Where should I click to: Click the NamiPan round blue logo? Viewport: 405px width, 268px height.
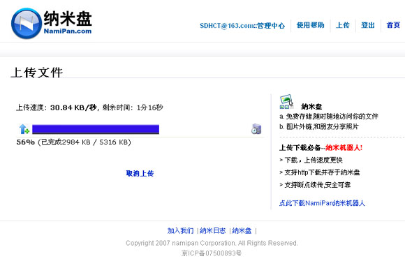(27, 24)
